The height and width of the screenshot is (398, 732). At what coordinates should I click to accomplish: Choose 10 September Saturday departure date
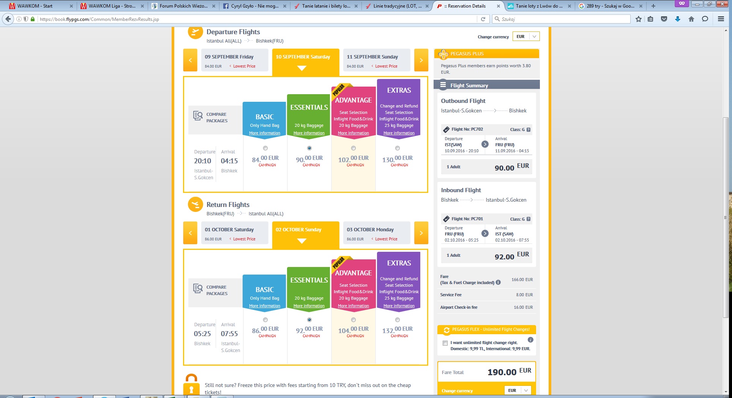(x=306, y=62)
